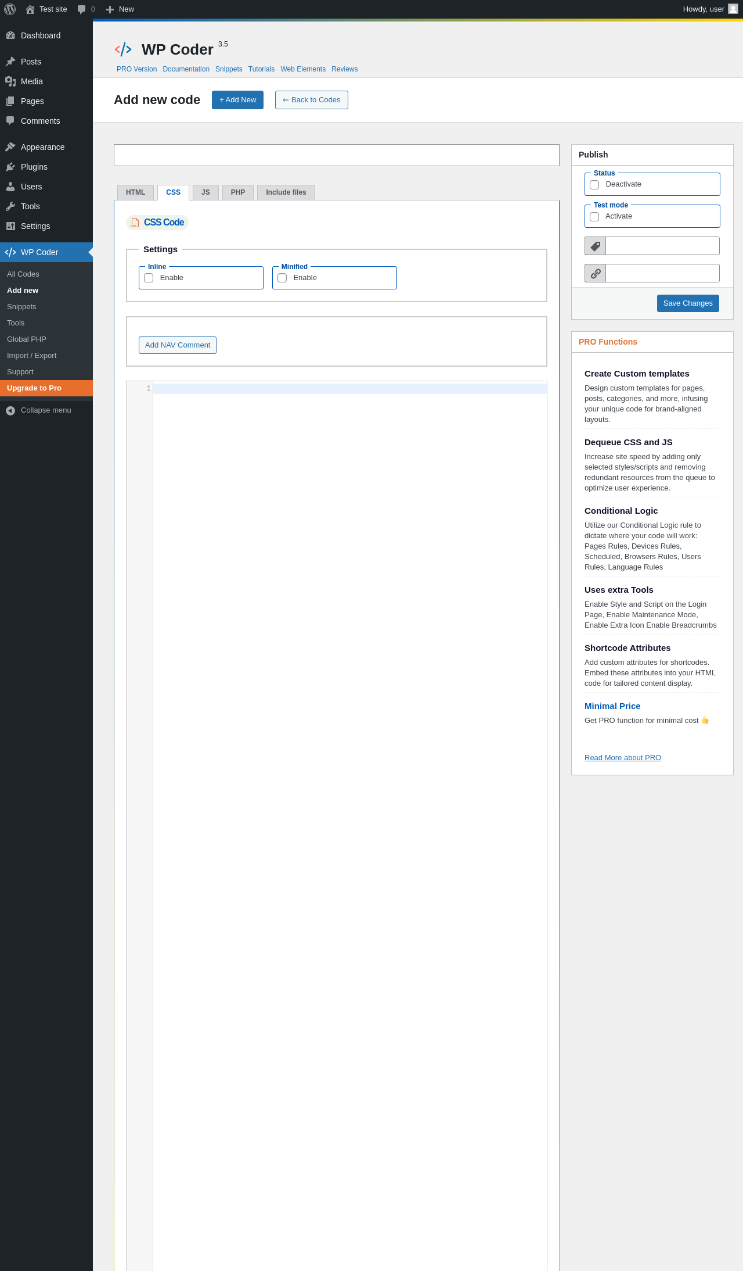Open Support submenu item
Image resolution: width=743 pixels, height=1271 pixels.
pos(46,372)
